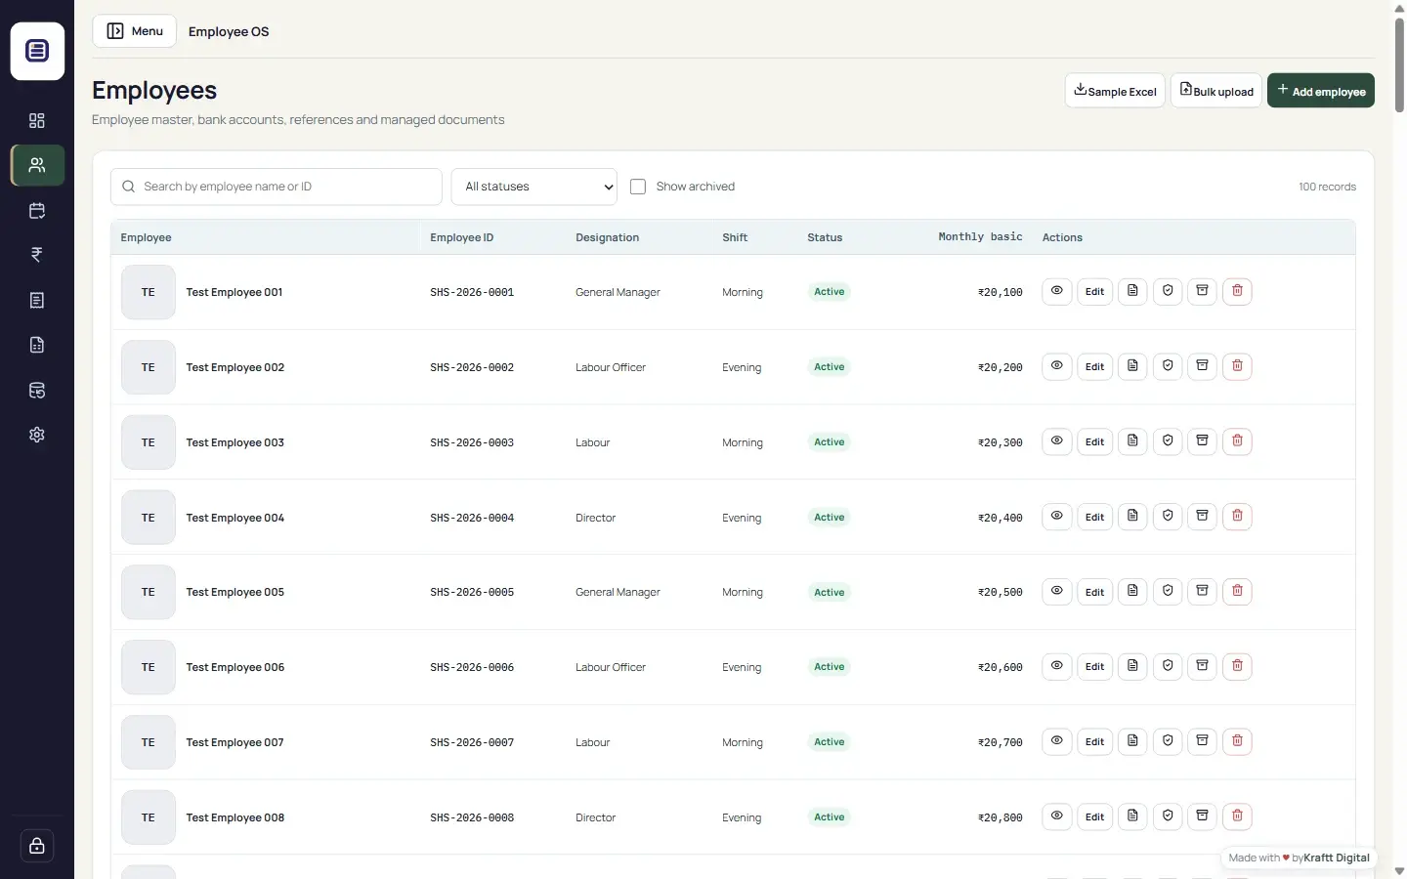Open the calendar attendance icon in sidebar
This screenshot has width=1407, height=879.
37,210
